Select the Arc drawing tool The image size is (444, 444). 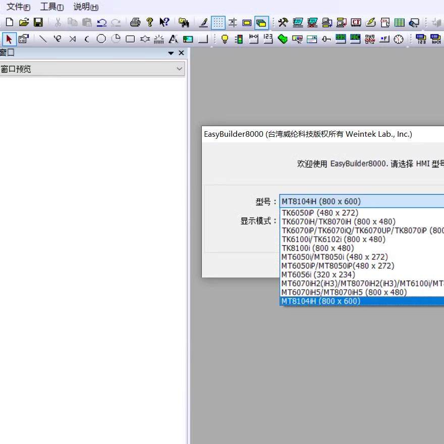tap(87, 39)
